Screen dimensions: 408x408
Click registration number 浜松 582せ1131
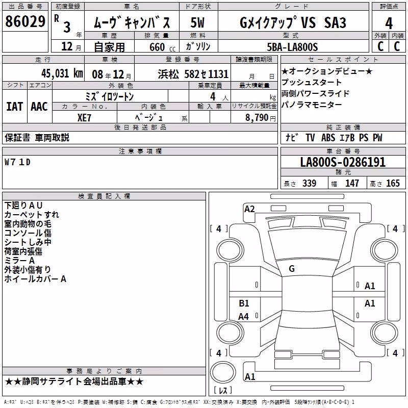(x=193, y=74)
